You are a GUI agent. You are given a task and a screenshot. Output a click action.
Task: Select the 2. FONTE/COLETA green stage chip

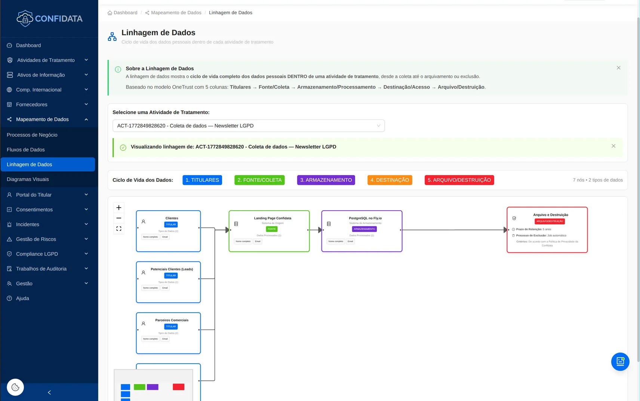(x=259, y=180)
